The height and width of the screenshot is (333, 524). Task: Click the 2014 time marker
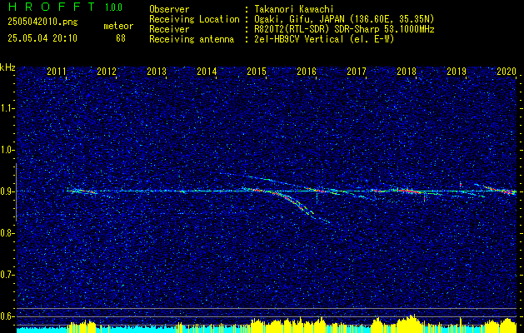(207, 71)
